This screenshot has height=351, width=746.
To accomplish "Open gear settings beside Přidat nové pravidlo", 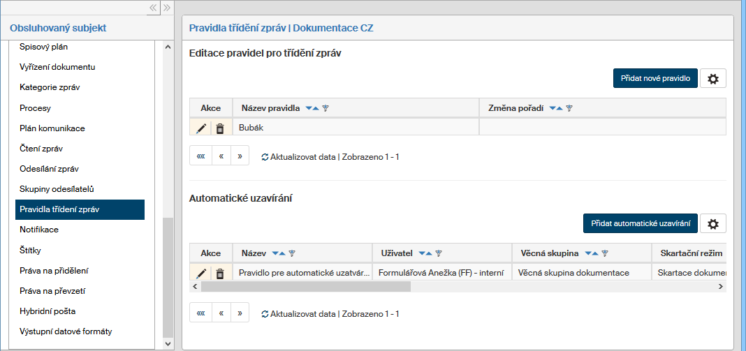I will click(713, 79).
